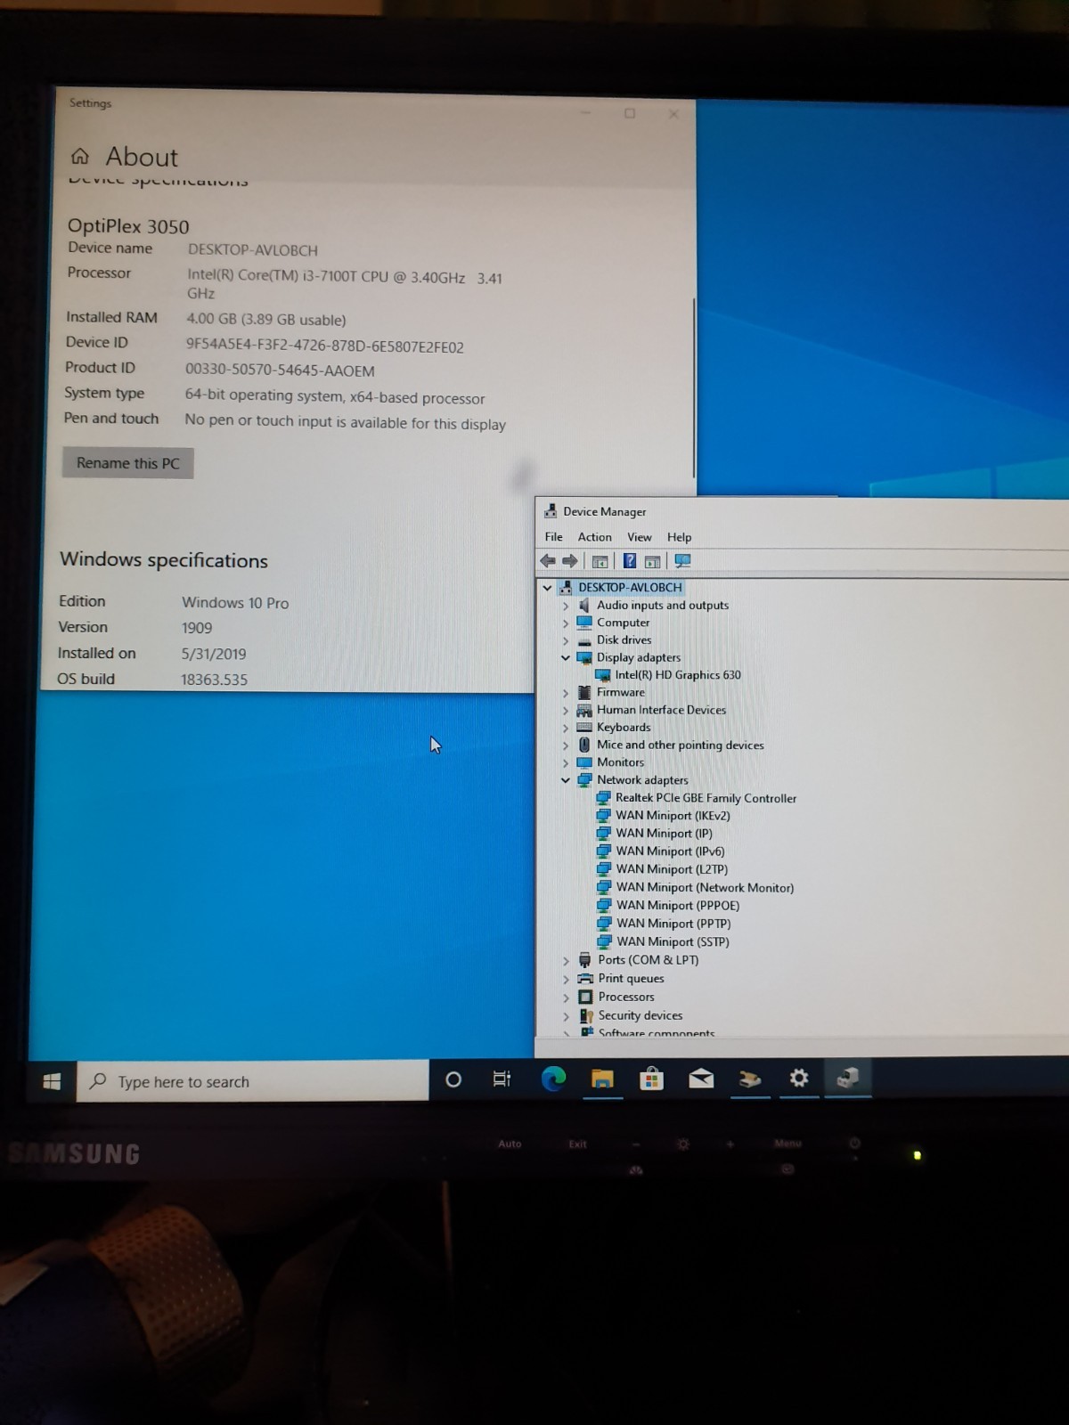Click the Product ID value 00330-50570-54645-AAOEM

280,370
